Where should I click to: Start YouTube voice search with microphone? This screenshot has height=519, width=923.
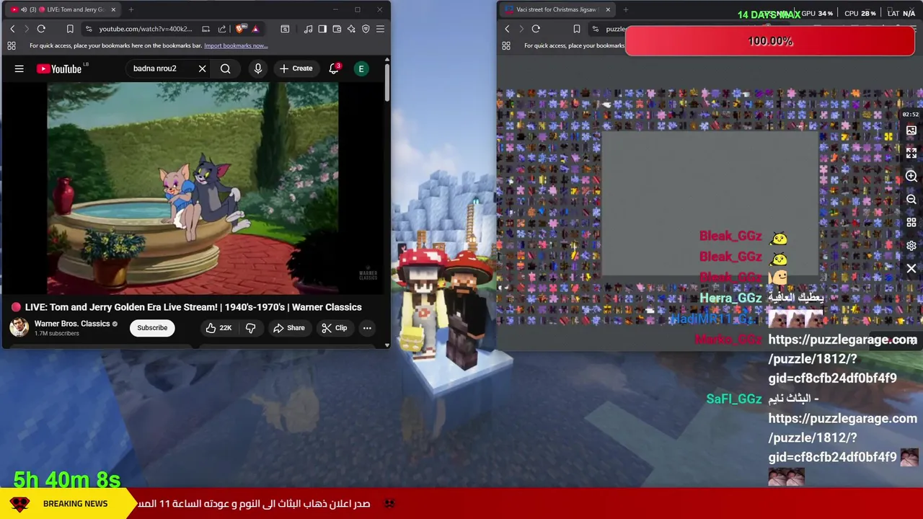(257, 68)
